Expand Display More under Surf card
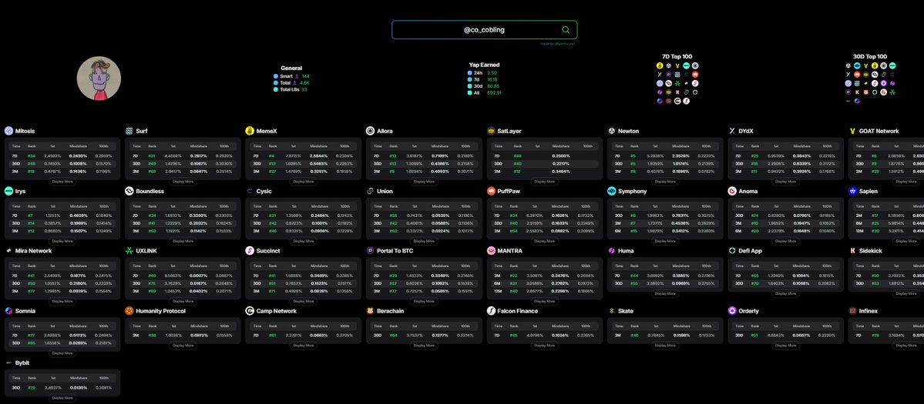The image size is (924, 404). [x=183, y=182]
